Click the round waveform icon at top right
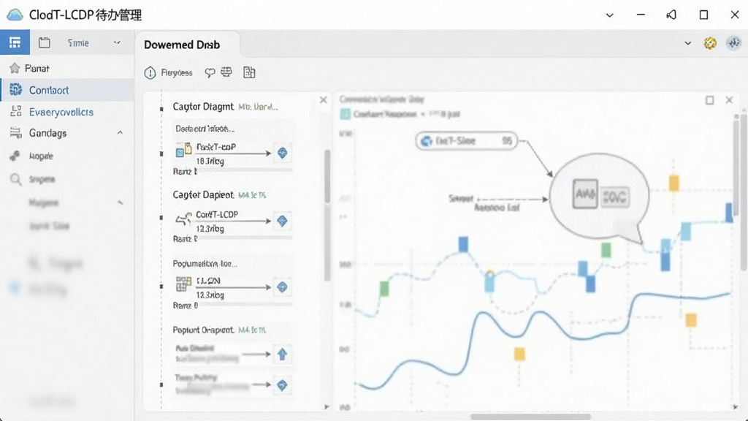This screenshot has height=421, width=748. [x=733, y=43]
